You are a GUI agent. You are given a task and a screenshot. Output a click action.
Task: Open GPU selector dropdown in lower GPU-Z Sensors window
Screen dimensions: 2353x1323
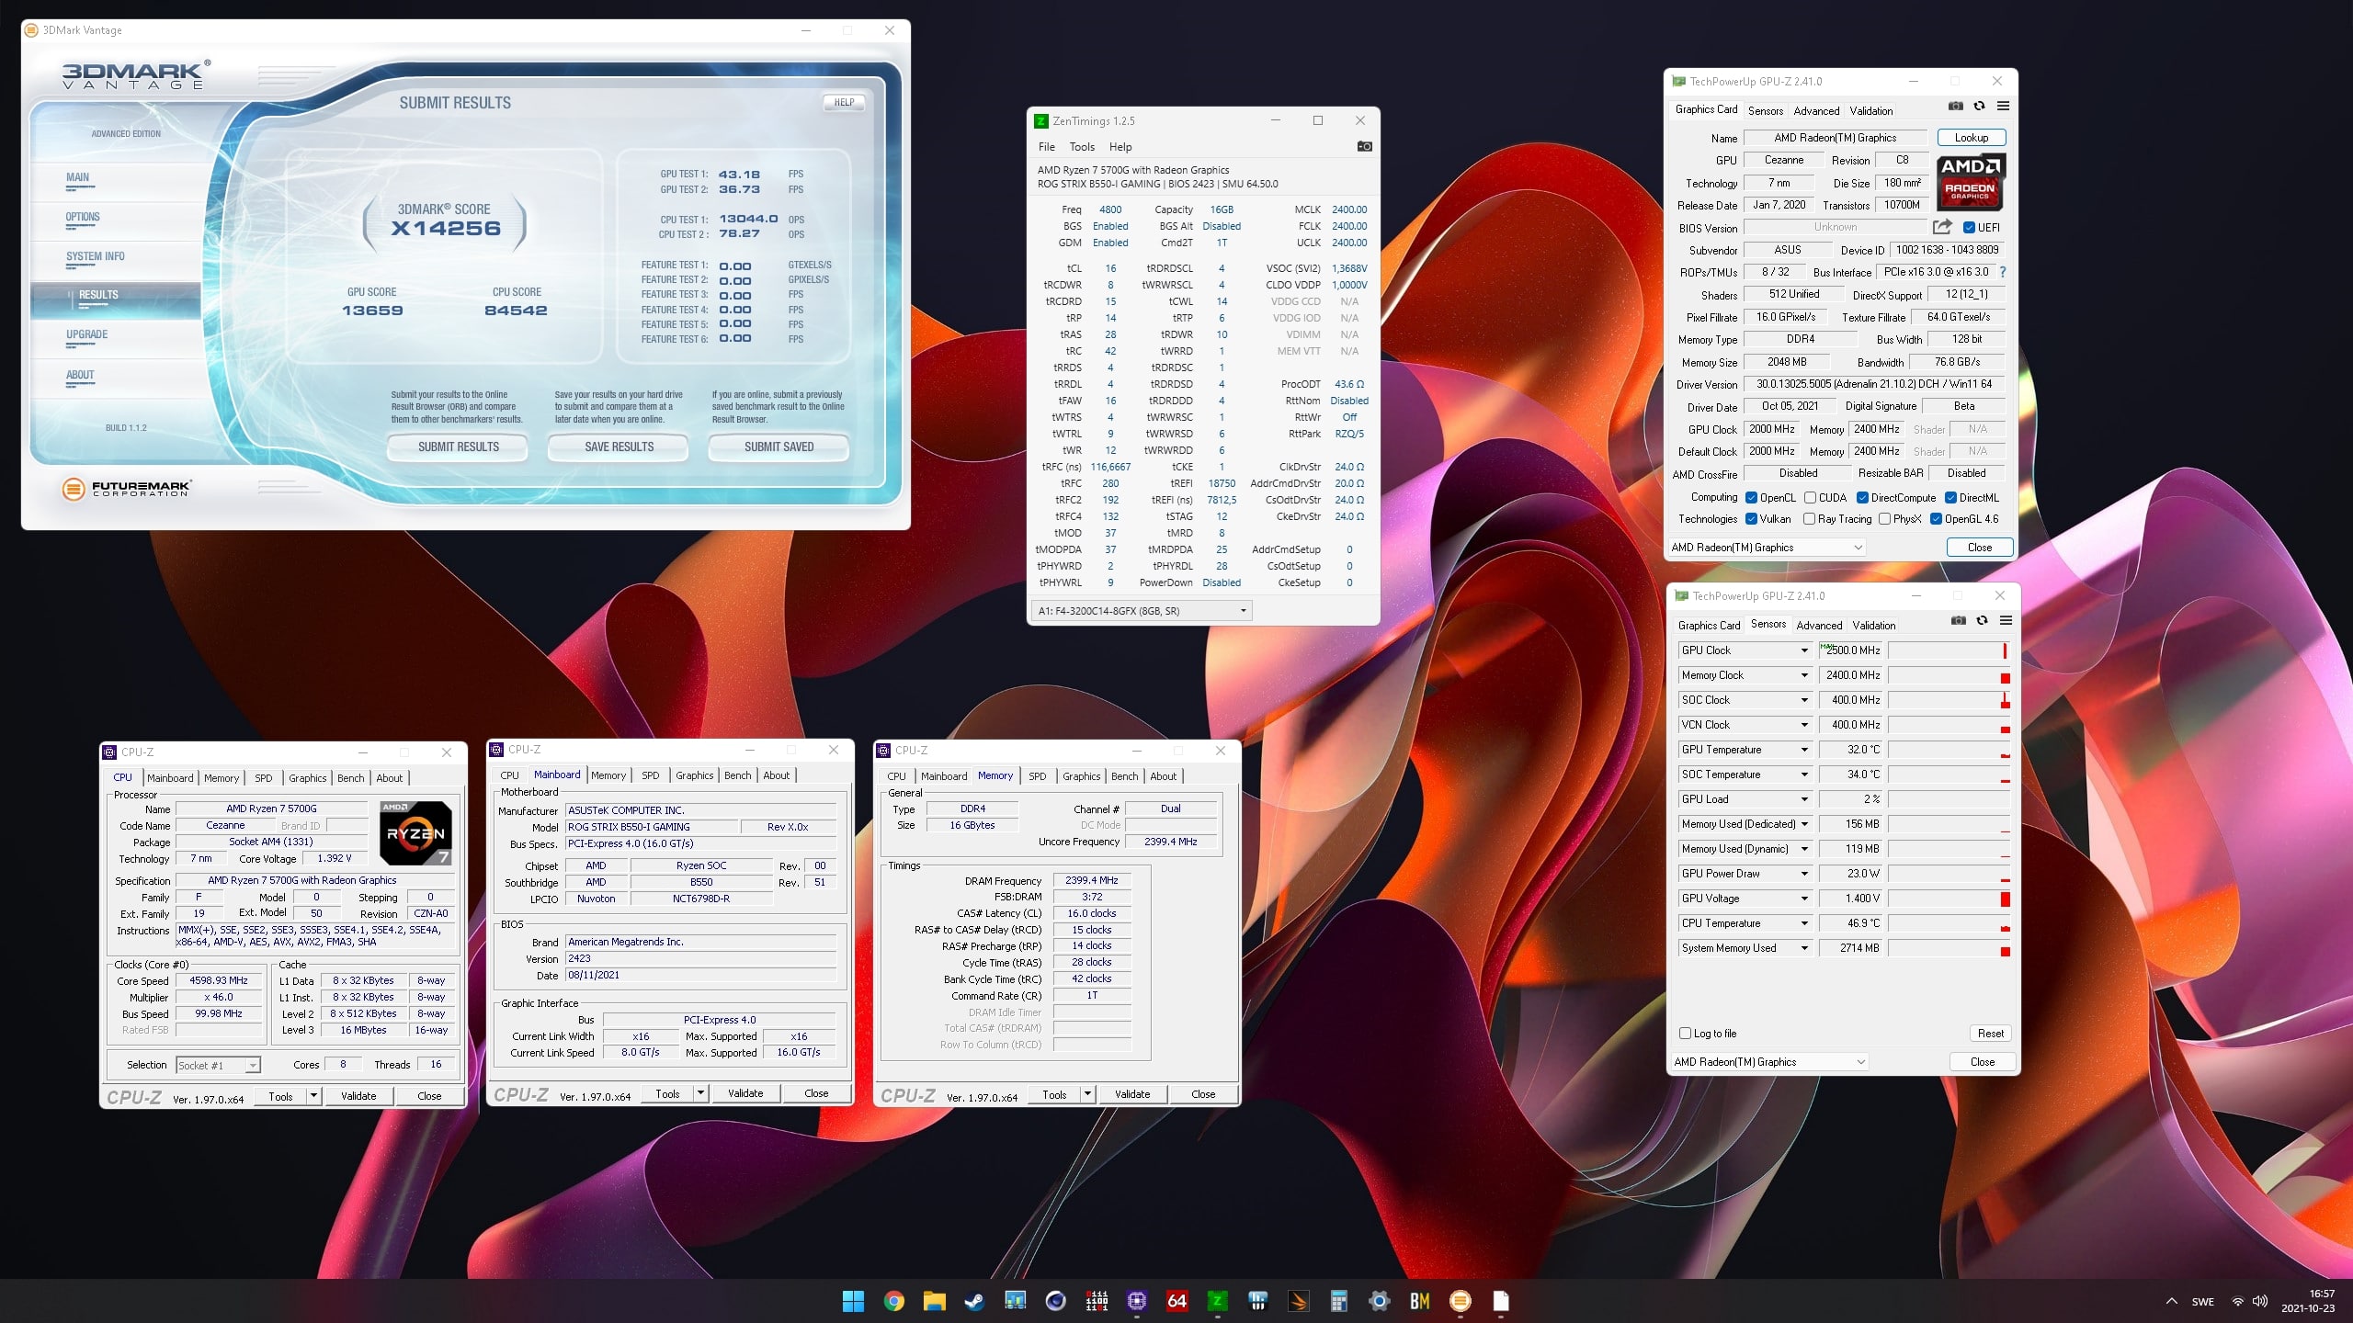pos(1769,1062)
